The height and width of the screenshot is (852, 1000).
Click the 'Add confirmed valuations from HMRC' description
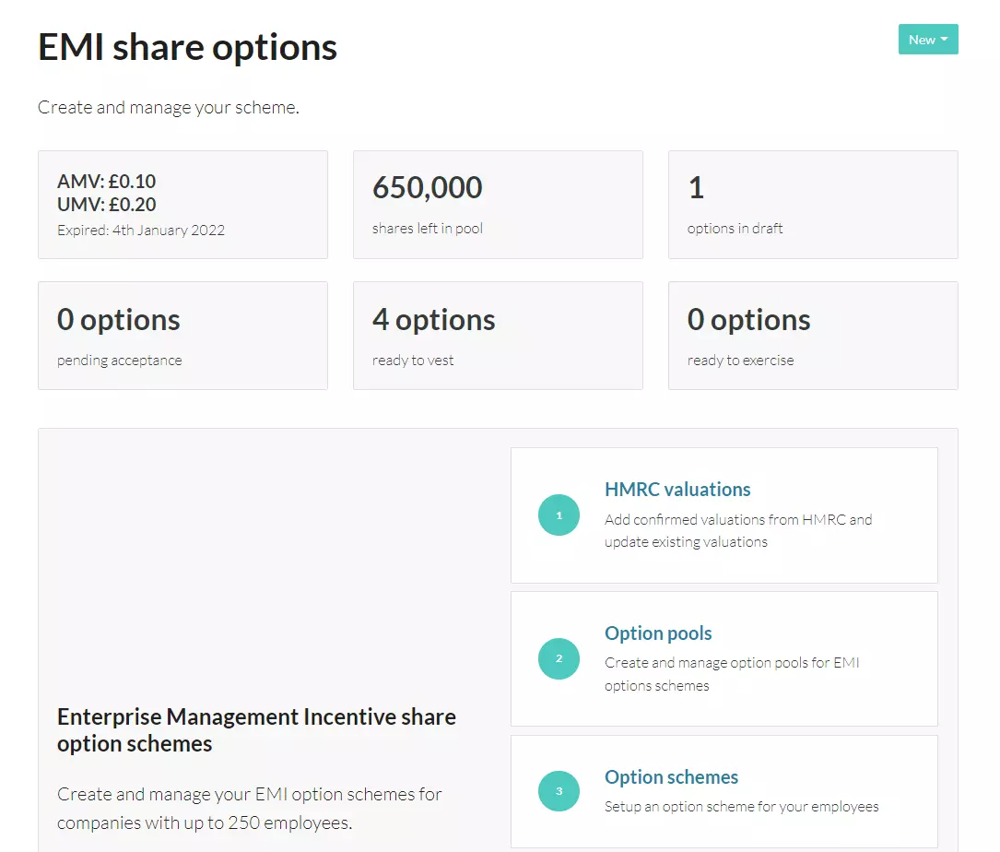pos(738,530)
